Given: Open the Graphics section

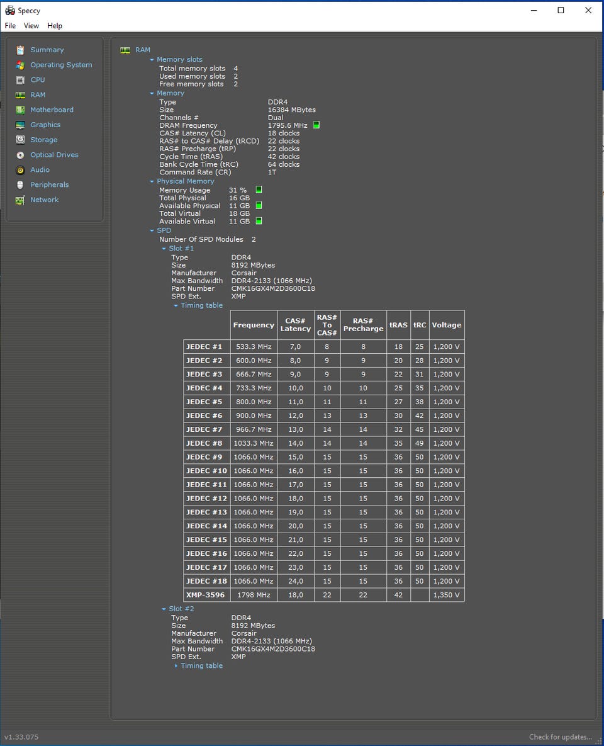Looking at the screenshot, I should click(45, 125).
